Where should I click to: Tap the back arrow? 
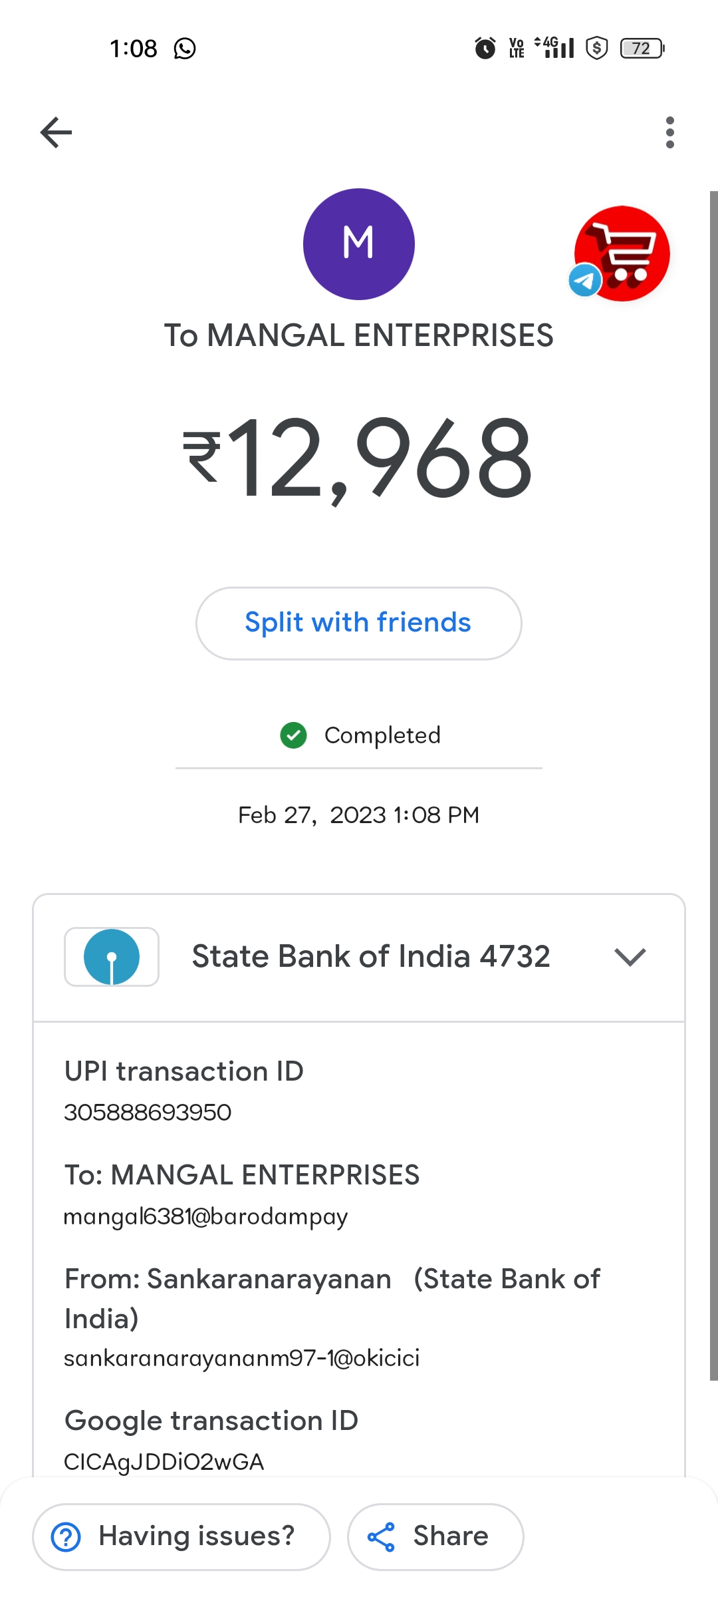[x=56, y=132]
